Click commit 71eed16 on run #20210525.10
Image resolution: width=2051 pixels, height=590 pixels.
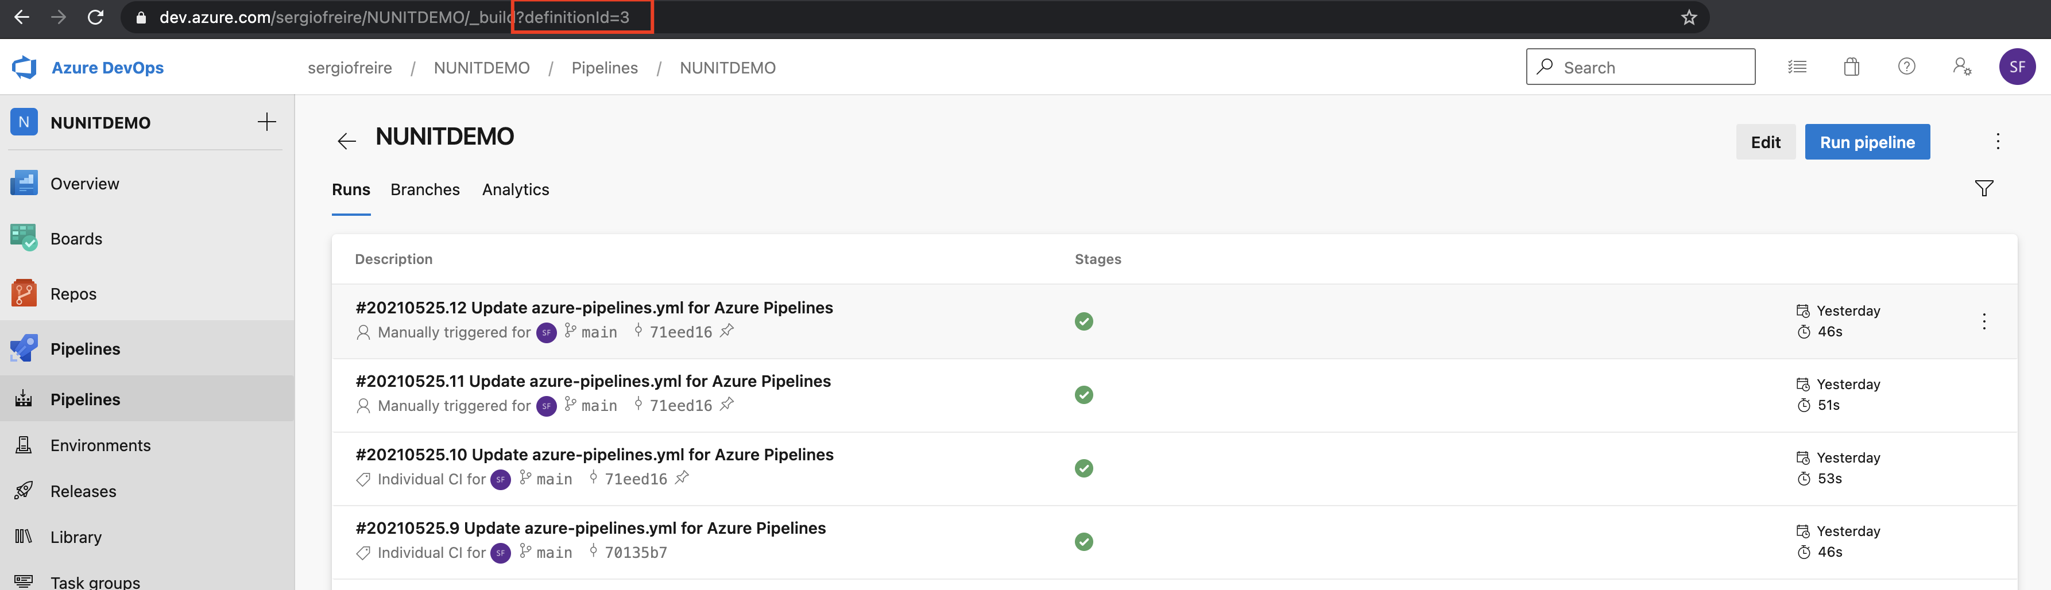(x=636, y=479)
